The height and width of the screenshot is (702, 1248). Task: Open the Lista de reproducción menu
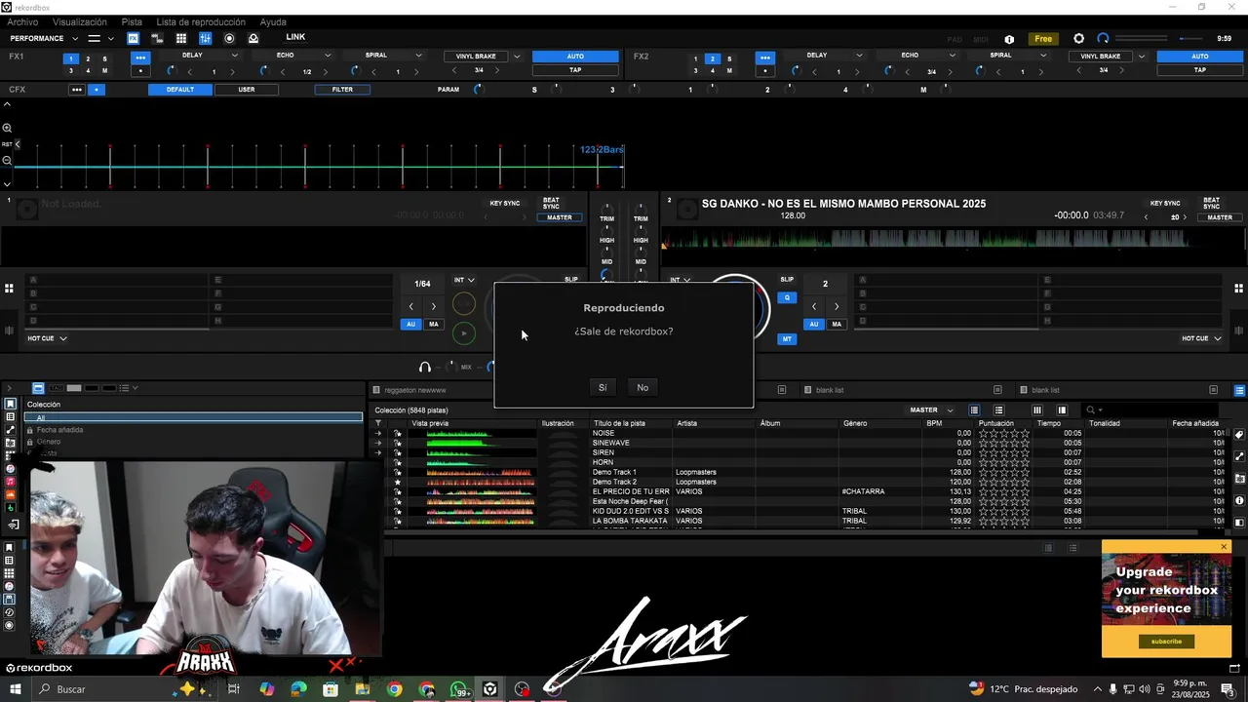pyautogui.click(x=201, y=21)
